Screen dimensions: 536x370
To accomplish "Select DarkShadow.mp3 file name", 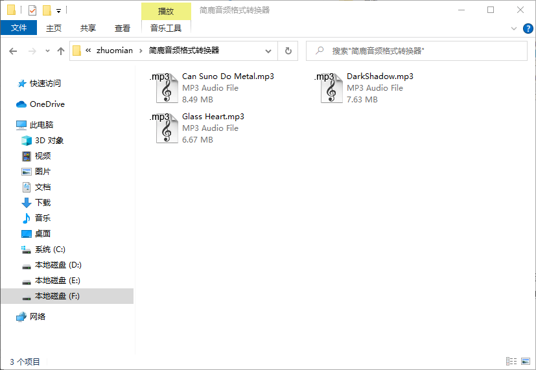I will click(x=380, y=76).
